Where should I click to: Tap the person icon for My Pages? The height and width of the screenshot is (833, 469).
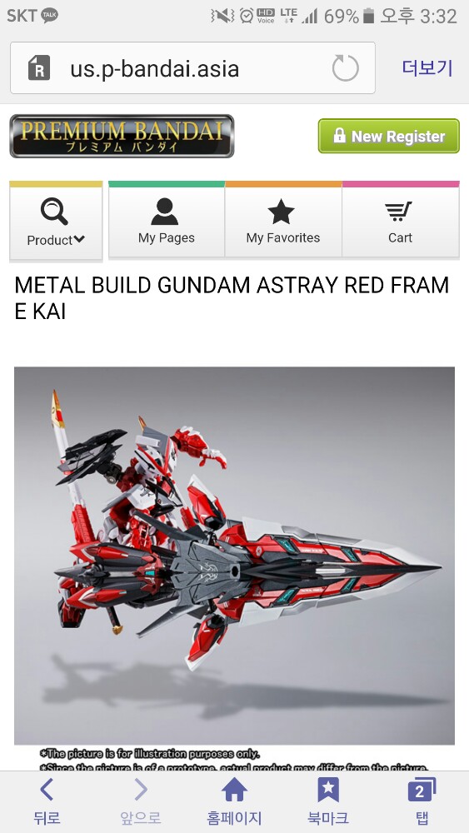tap(165, 212)
